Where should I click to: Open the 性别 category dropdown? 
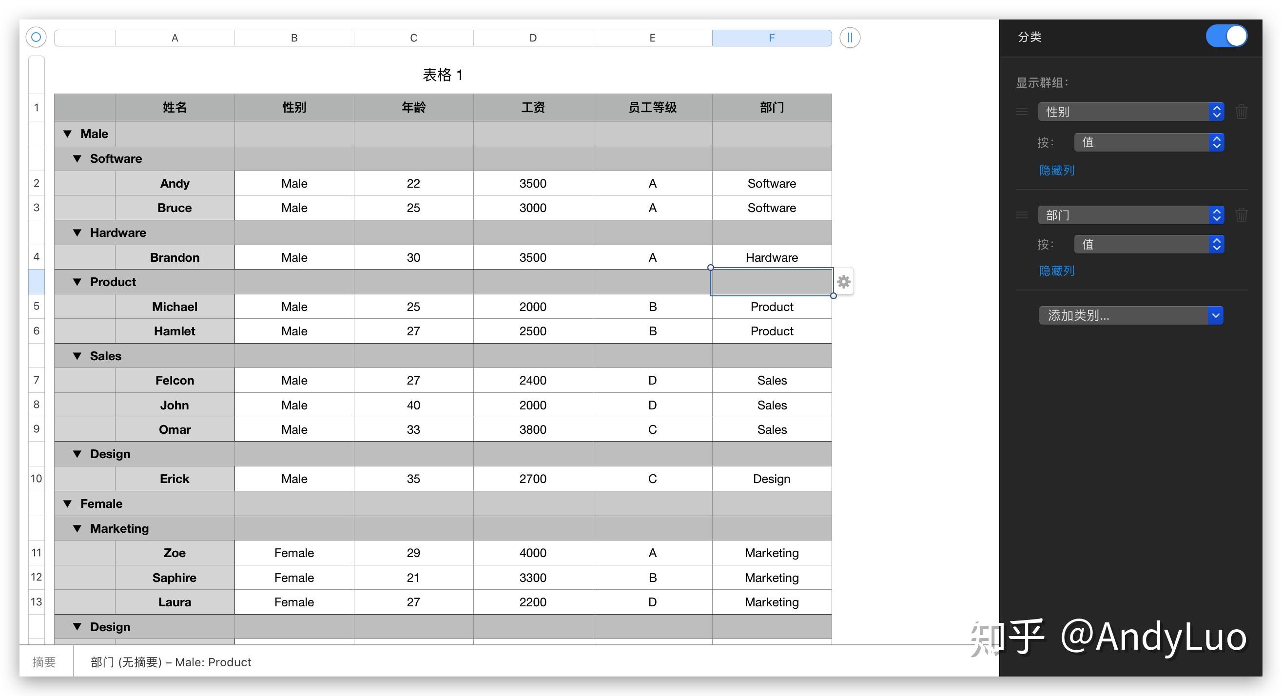1131,112
